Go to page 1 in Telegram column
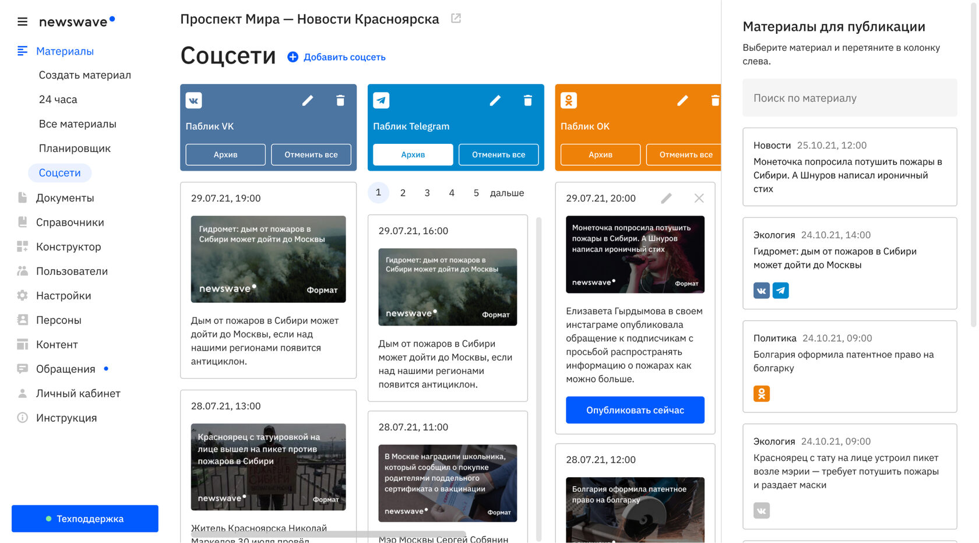 [378, 192]
